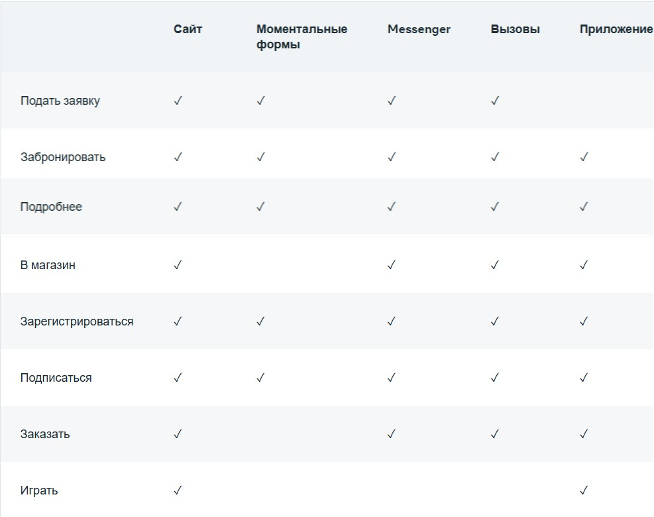Select the Забронировать row label
This screenshot has height=517, width=654.
[x=63, y=157]
